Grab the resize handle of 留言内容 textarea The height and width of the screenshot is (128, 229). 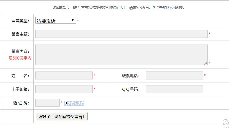[206, 63]
